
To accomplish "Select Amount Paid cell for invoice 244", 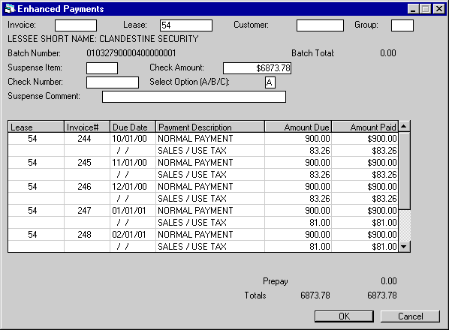I will (365, 139).
